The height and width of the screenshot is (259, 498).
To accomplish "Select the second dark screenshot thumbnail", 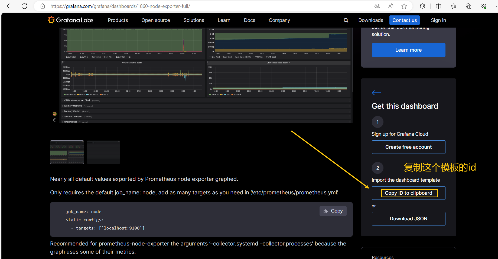I will coord(103,152).
